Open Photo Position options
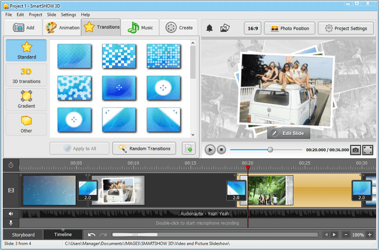The width and height of the screenshot is (379, 250). pyautogui.click(x=290, y=29)
